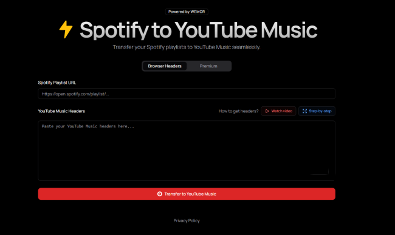Screen dimensions: 395x235
Task: Click the 'Transfer your Spotify playlists' subtitle text
Action: tap(187, 47)
